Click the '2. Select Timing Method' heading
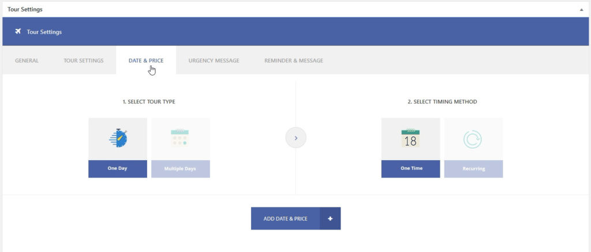591x252 pixels. 442,102
